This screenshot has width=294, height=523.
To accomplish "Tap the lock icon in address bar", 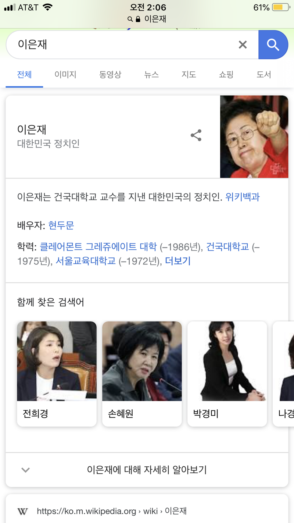I will tap(138, 19).
